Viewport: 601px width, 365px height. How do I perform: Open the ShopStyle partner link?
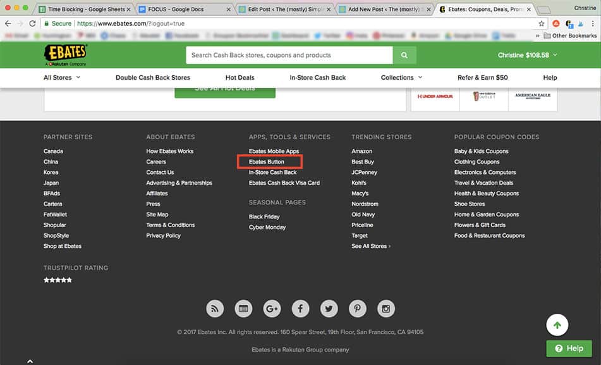click(56, 236)
